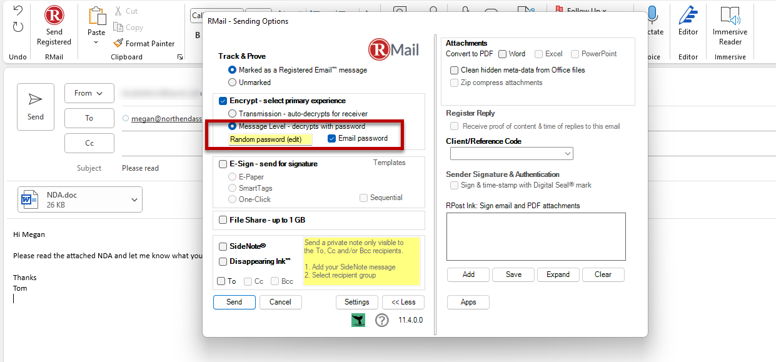
Task: Click the RPost Ink signature text box
Action: [x=536, y=237]
